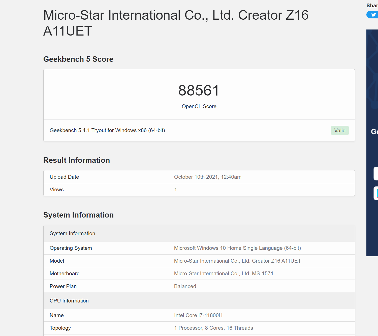Click the System Information table header row
Screen dimensions: 378x336
(199, 233)
